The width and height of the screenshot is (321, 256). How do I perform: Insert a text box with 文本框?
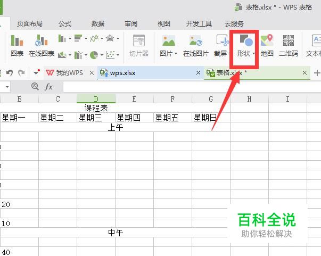314,46
